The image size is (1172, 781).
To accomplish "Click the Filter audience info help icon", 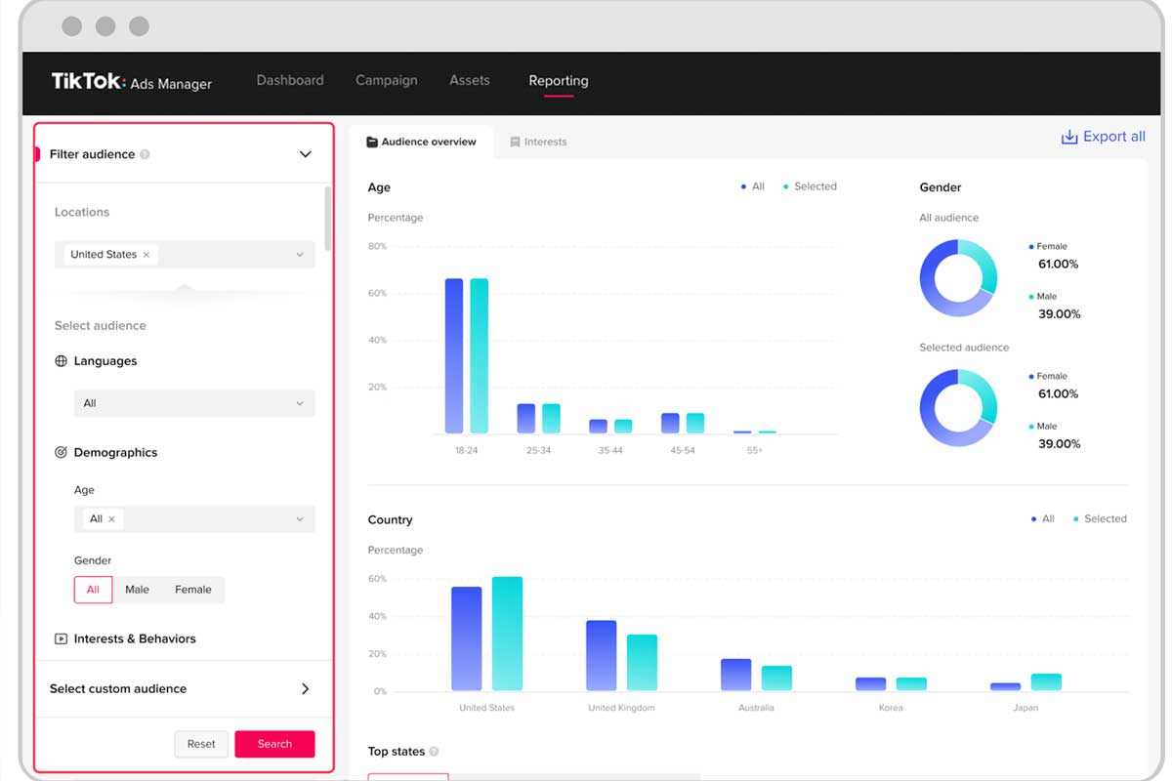I will [145, 154].
